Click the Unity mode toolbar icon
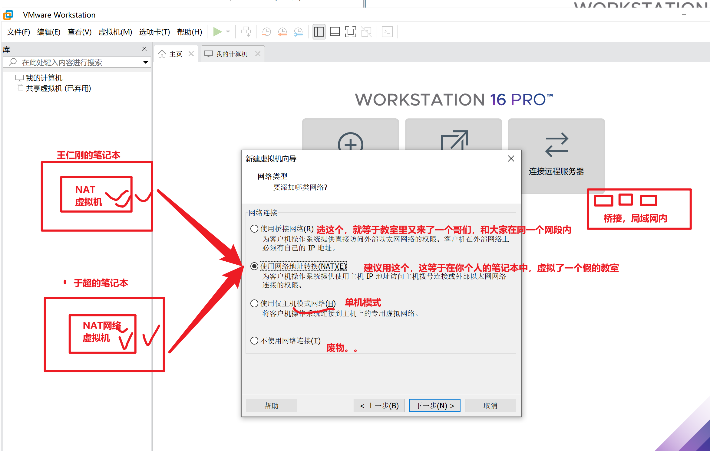Screen dimensions: 710x451 366,32
